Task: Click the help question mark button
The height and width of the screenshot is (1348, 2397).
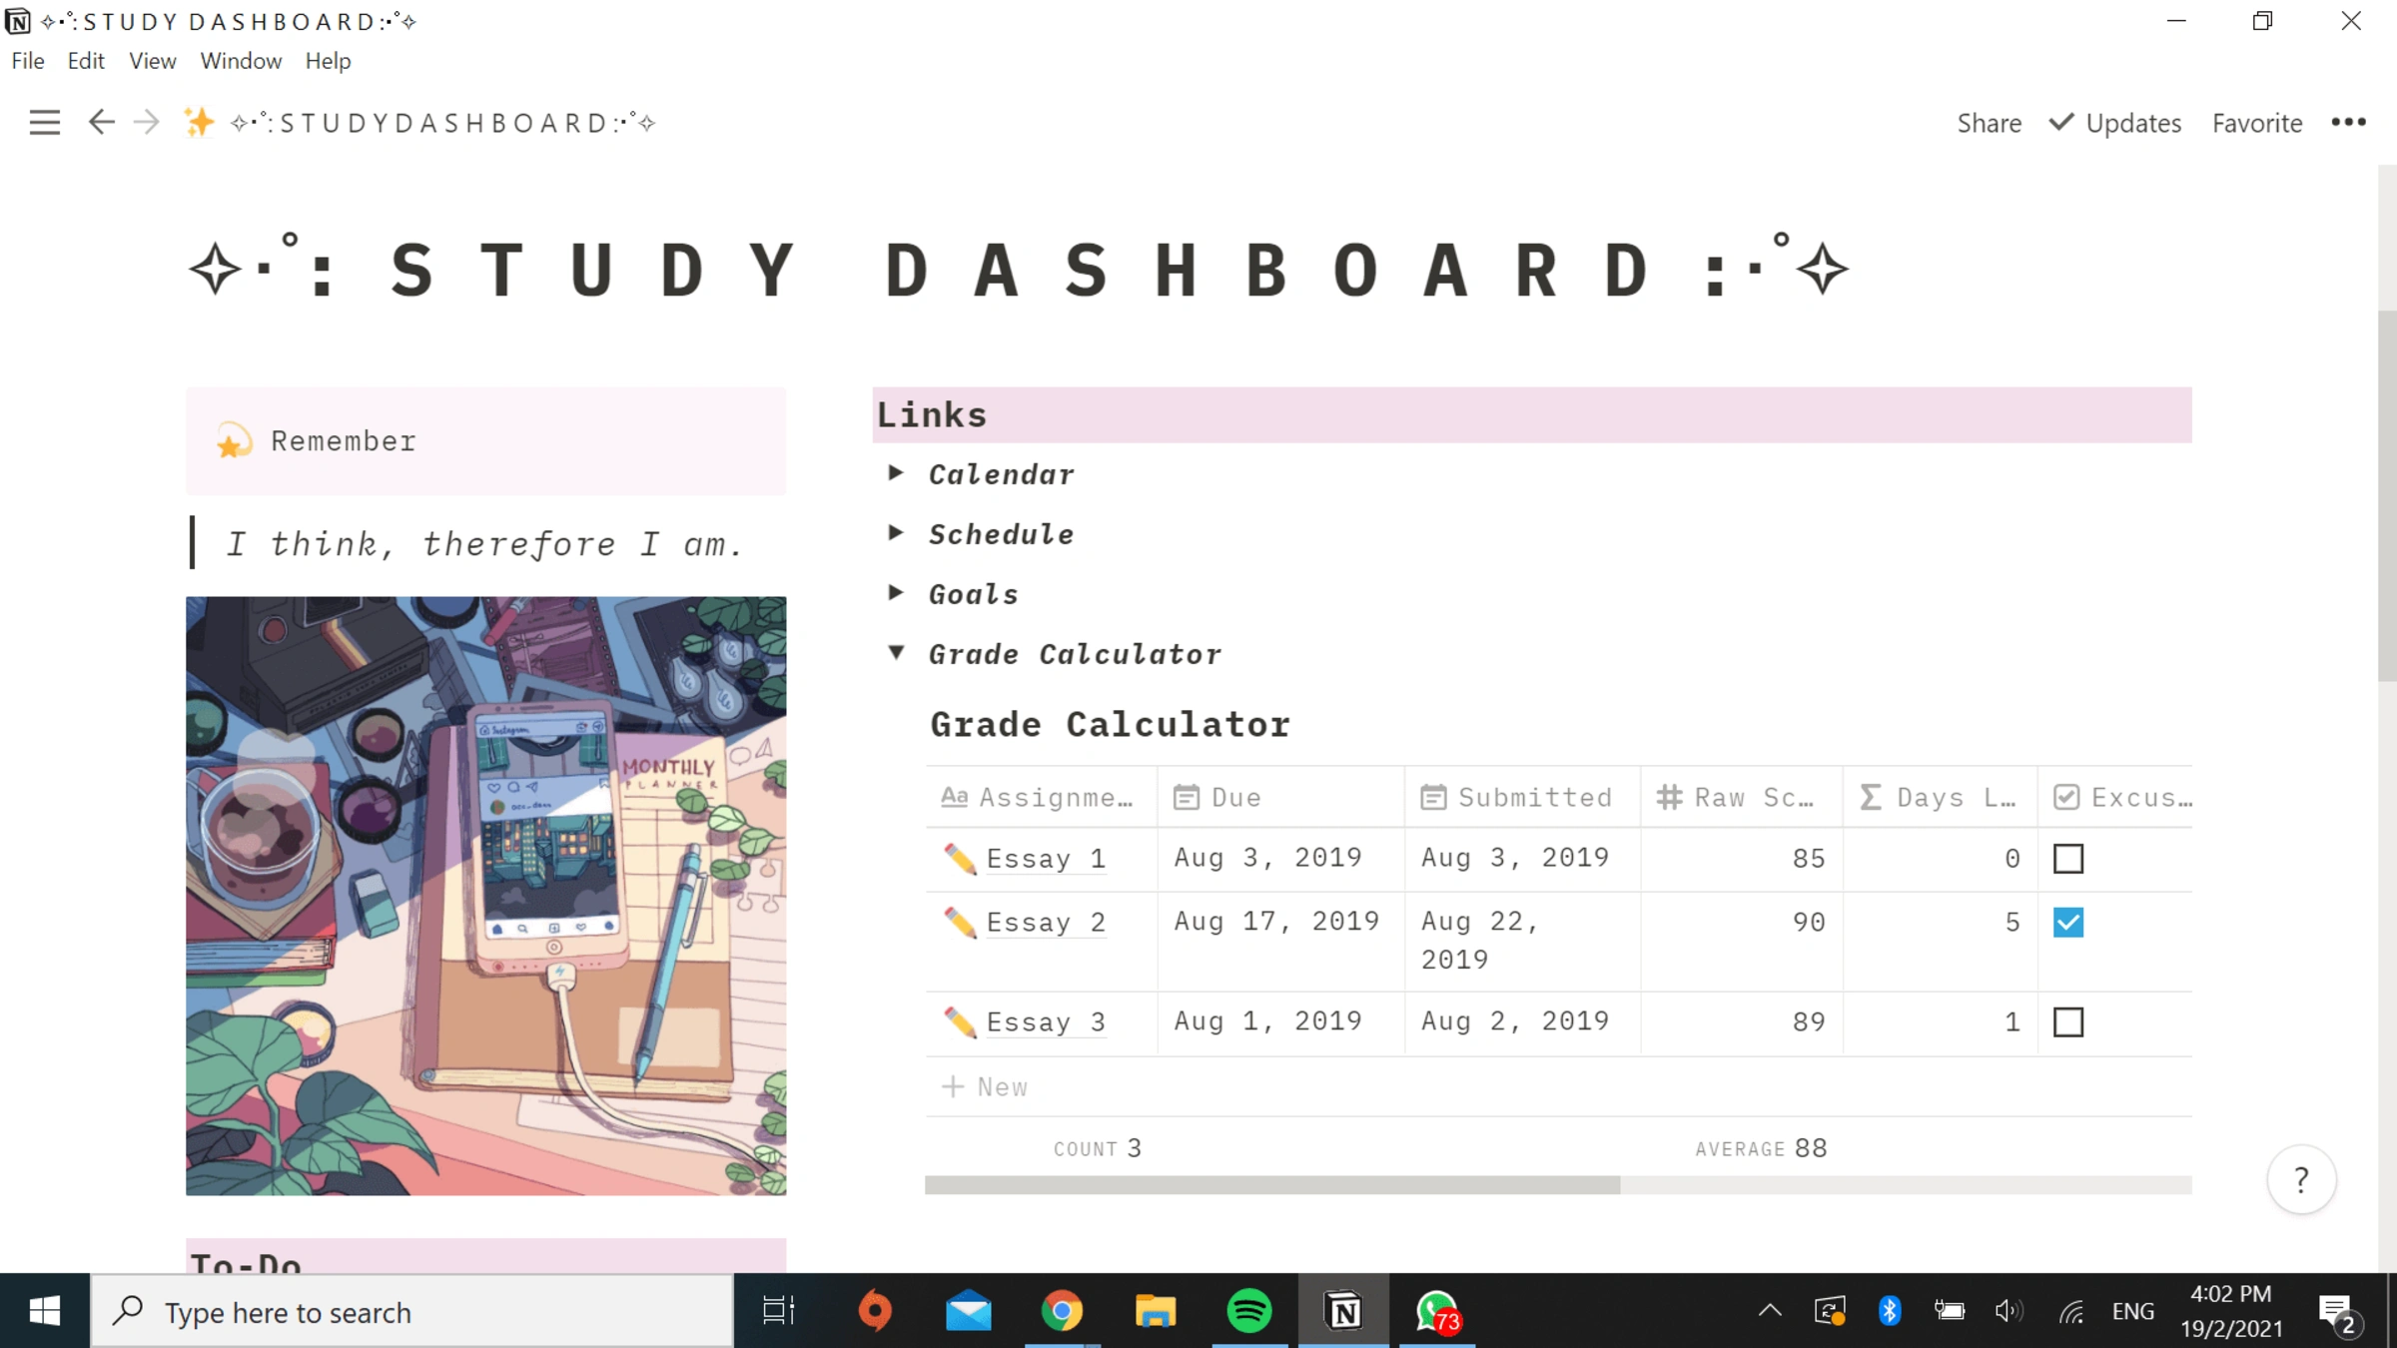Action: pos(2303,1179)
